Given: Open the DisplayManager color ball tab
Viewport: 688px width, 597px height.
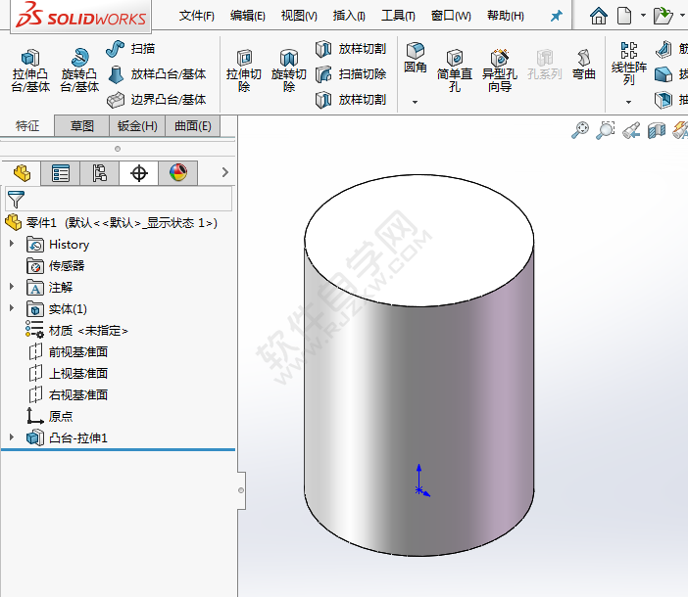Looking at the screenshot, I should tap(178, 173).
